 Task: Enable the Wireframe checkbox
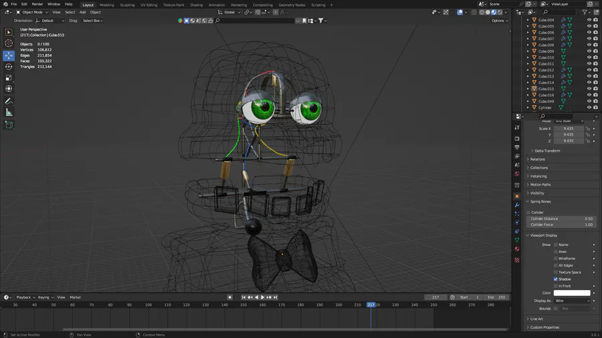coord(556,259)
